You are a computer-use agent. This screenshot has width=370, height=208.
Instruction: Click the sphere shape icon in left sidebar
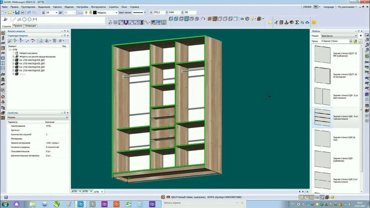click(3, 96)
